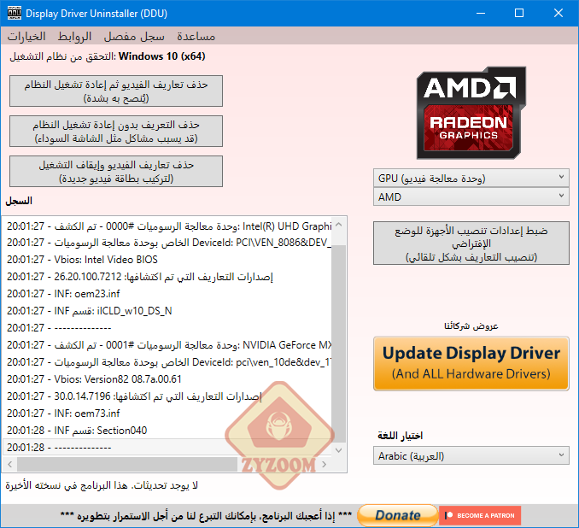This screenshot has height=528, width=579.
Task: Expand the AMD vendor dropdown
Action: coord(471,197)
